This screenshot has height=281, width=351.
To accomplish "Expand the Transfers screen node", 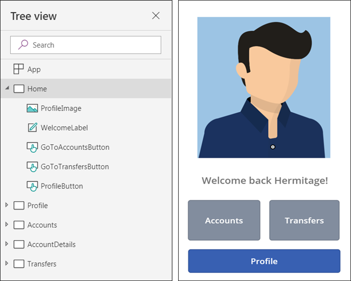I will [x=7, y=263].
